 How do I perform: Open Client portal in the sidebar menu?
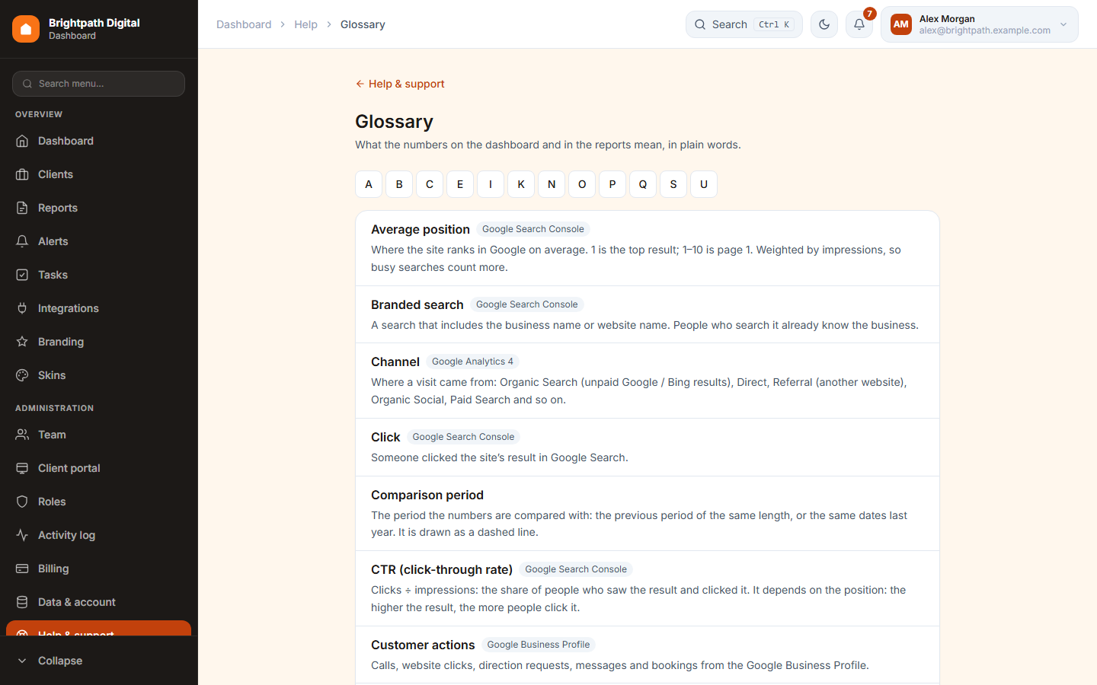pos(98,468)
